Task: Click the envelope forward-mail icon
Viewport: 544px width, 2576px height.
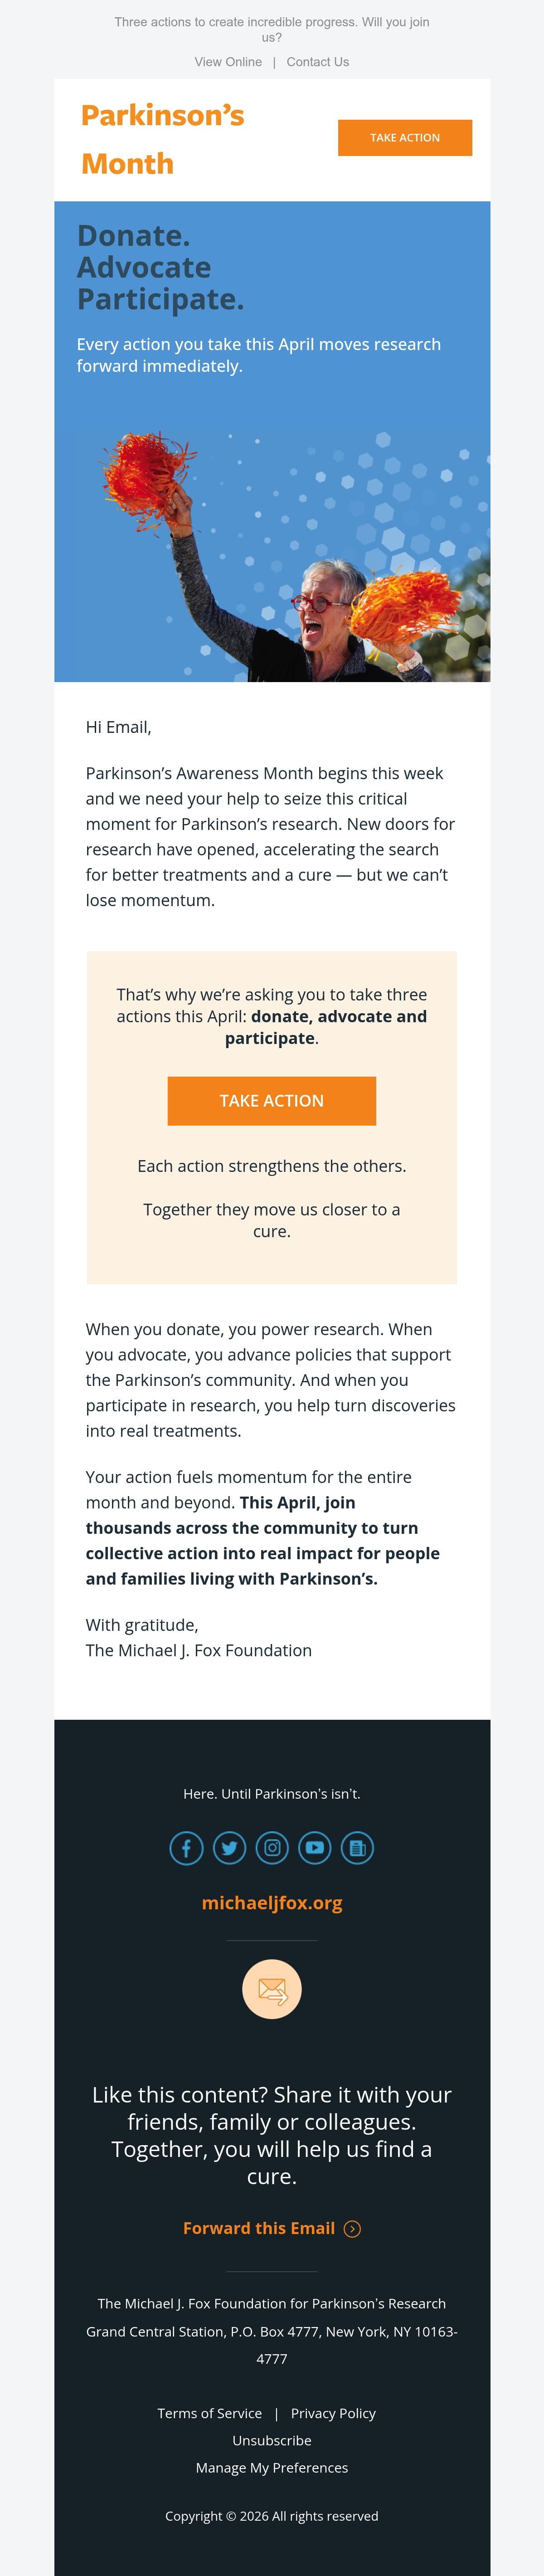Action: click(272, 1989)
